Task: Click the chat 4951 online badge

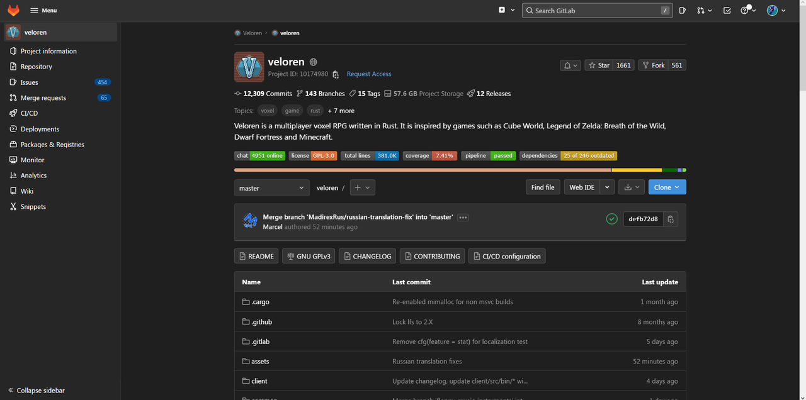Action: coord(259,155)
